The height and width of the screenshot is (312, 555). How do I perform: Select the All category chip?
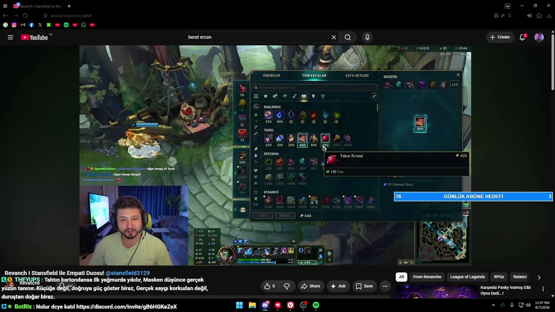[x=402, y=277]
